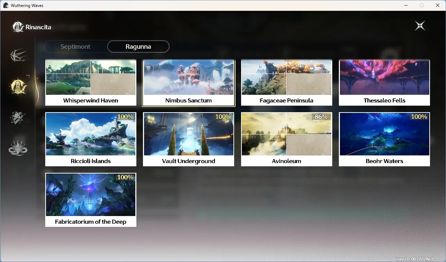Open Fabricatorium of the Deep card

point(91,200)
